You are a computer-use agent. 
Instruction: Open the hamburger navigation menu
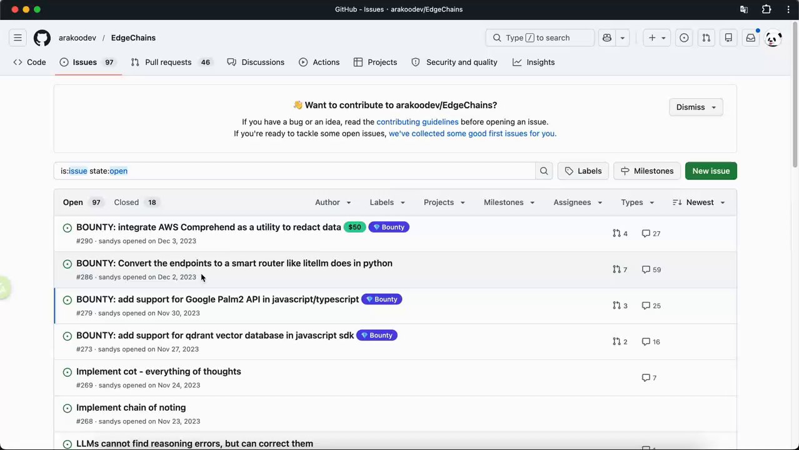click(18, 37)
